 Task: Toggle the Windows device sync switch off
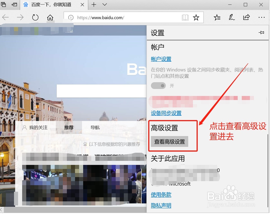click(158, 86)
